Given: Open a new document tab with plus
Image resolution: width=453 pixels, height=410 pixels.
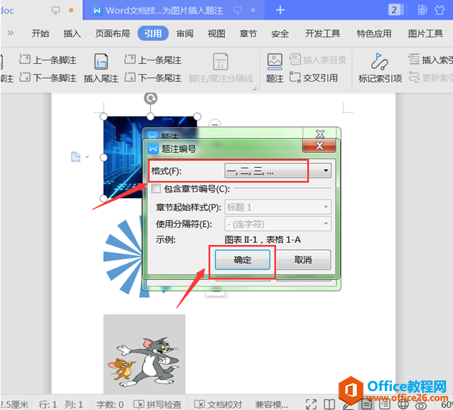Looking at the screenshot, I should pos(280,10).
